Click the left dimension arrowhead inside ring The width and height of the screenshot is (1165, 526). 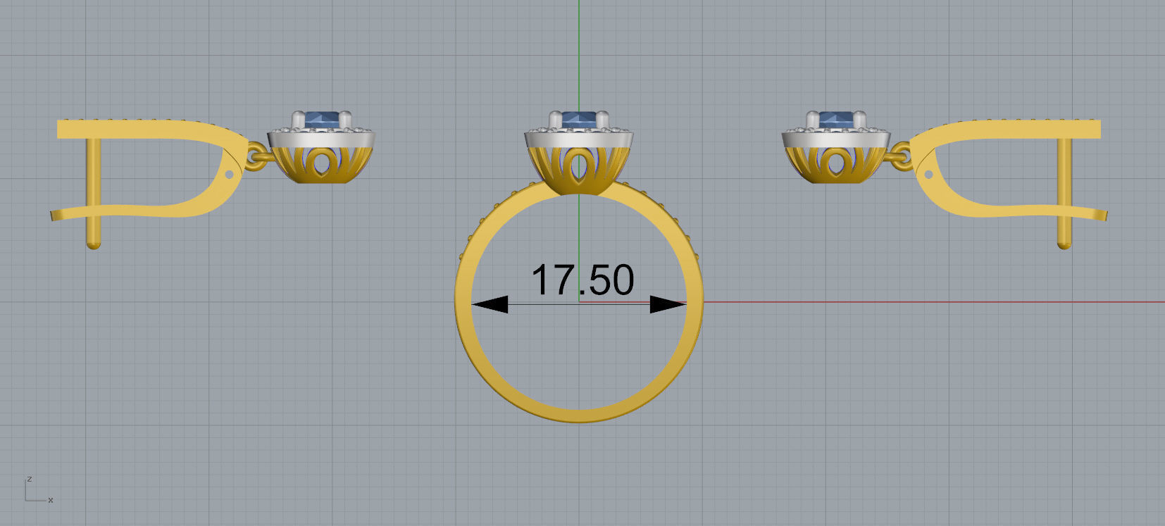pyautogui.click(x=490, y=304)
